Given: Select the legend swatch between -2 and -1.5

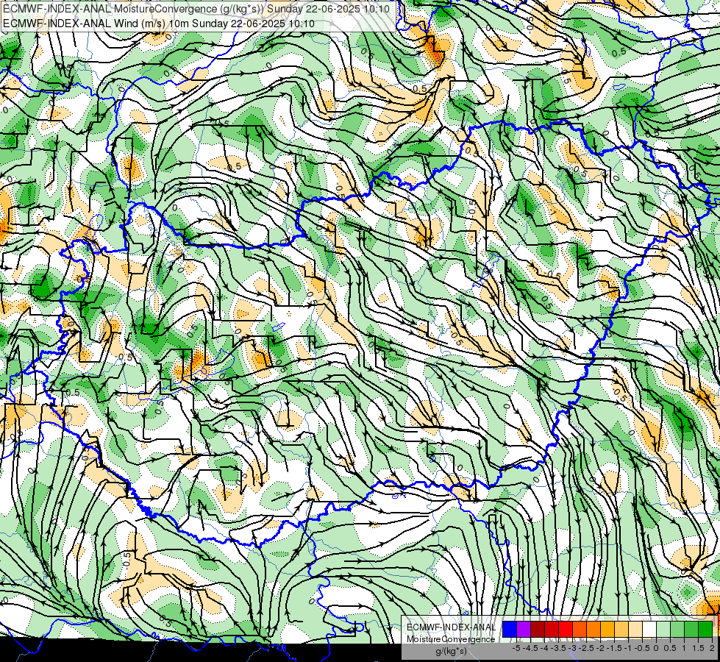Looking at the screenshot, I should (607, 630).
